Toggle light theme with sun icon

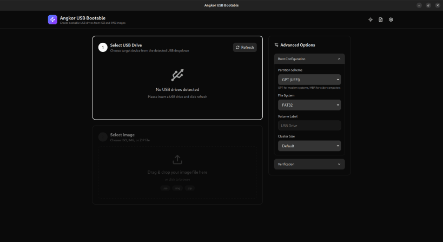coord(371,19)
